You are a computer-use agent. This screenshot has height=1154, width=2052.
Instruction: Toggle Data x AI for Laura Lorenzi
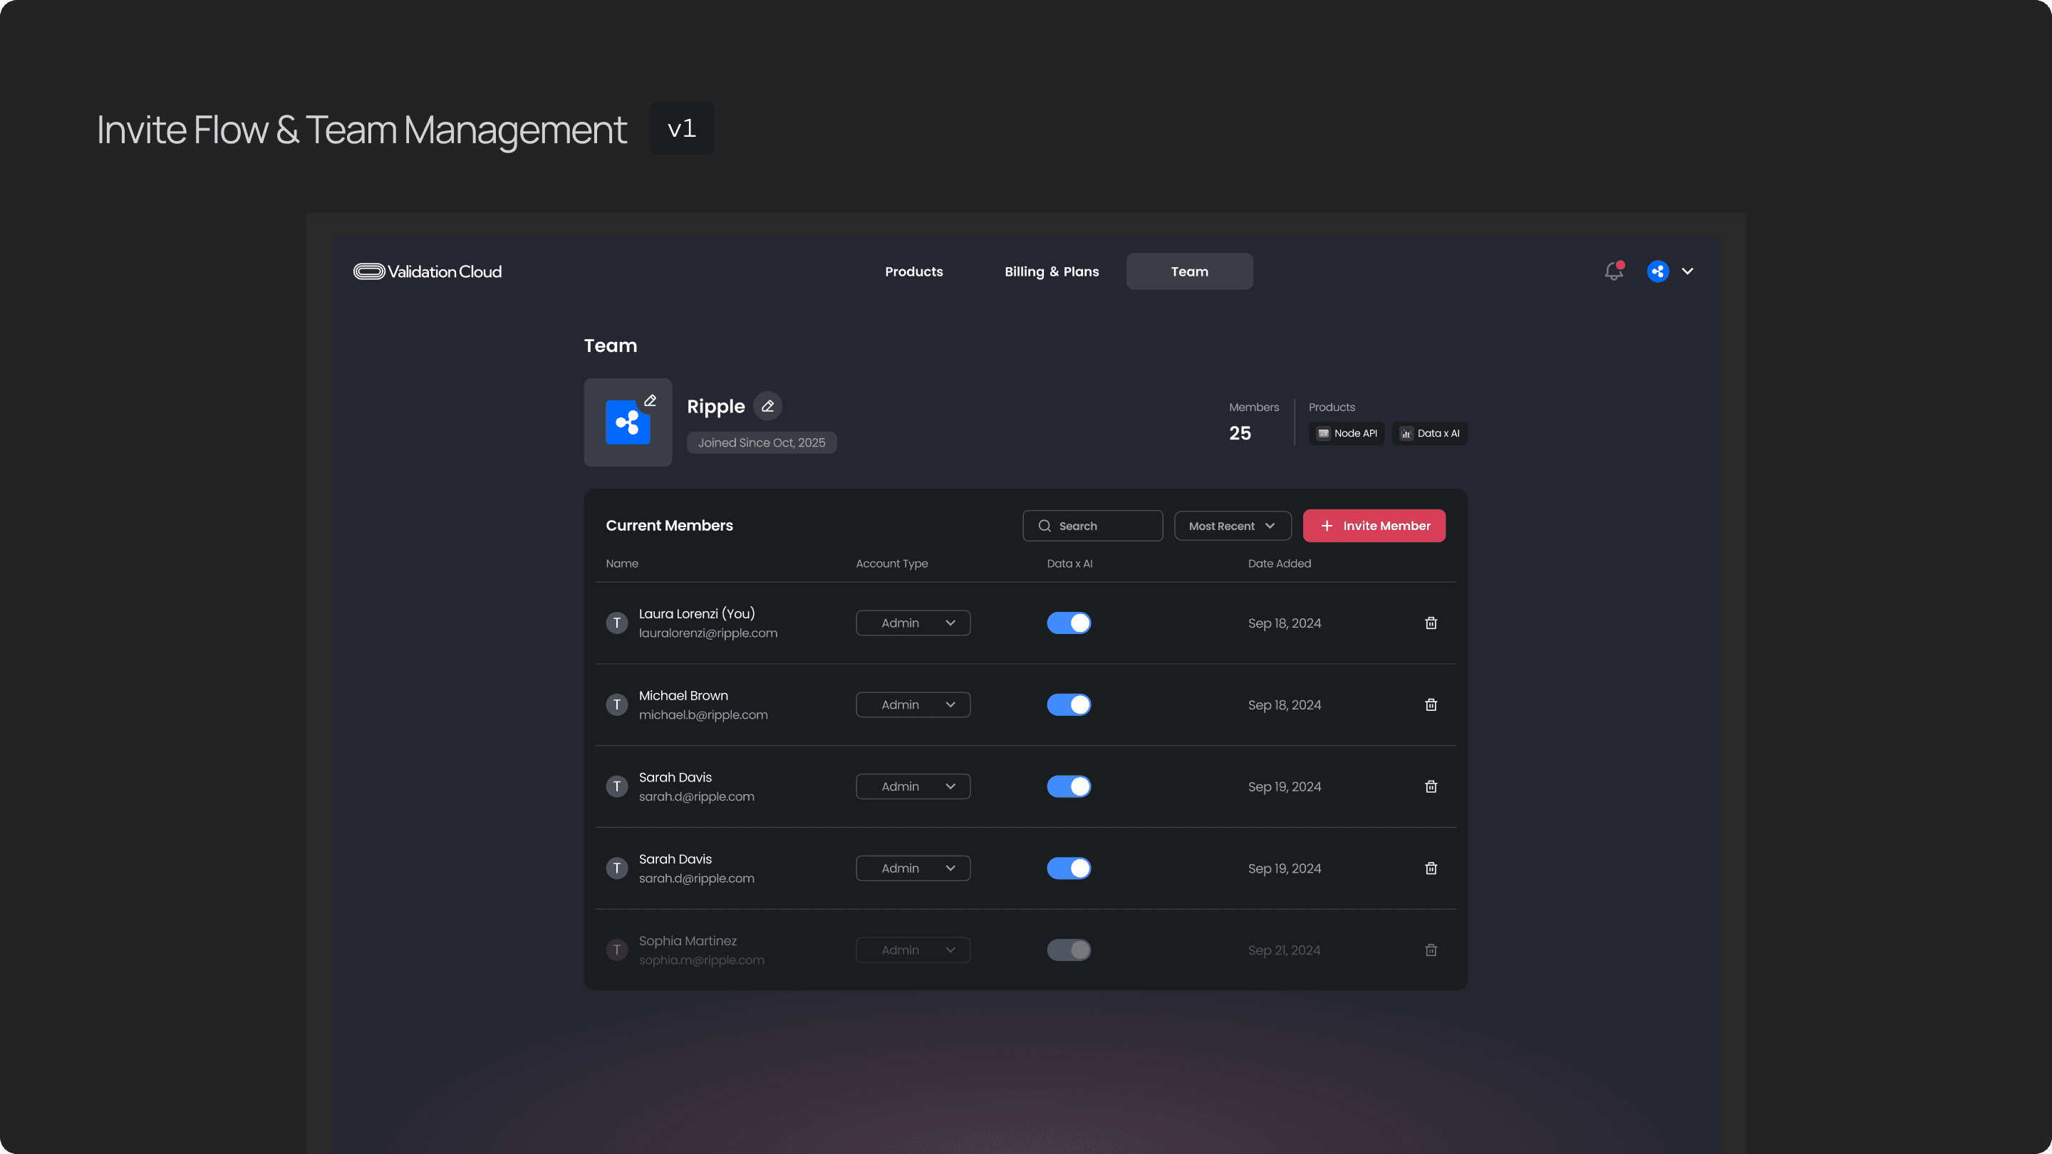click(x=1068, y=623)
